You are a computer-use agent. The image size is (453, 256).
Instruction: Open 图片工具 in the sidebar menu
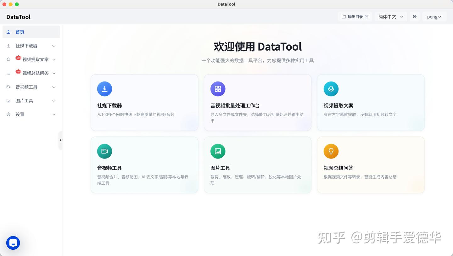[x=31, y=101]
